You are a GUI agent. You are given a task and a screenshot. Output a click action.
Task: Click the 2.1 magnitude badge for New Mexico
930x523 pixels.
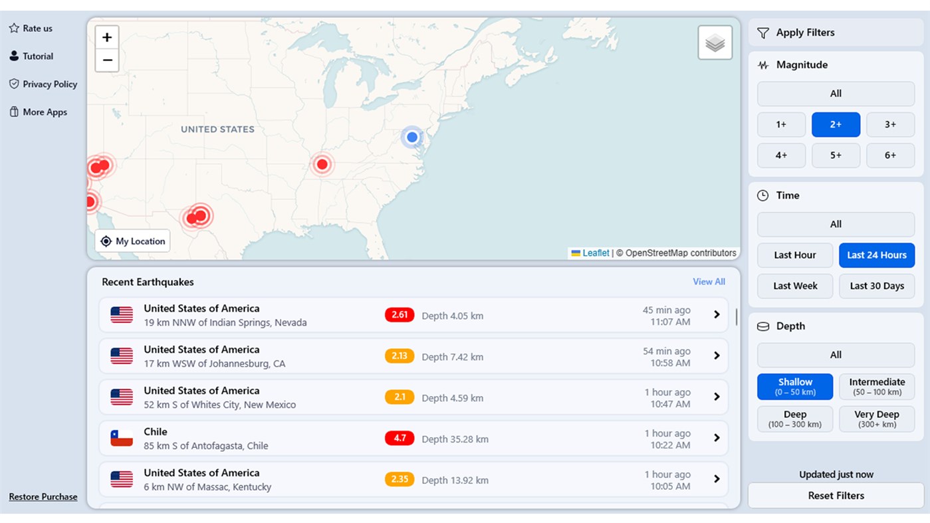(400, 397)
